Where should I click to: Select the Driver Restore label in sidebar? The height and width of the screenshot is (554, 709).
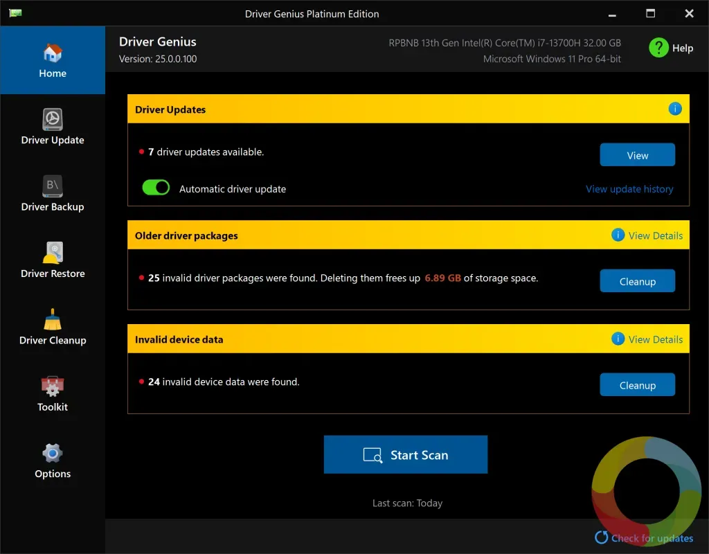pyautogui.click(x=53, y=274)
